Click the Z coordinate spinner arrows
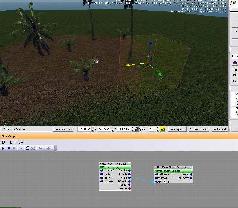The image size is (238, 208). point(133,129)
